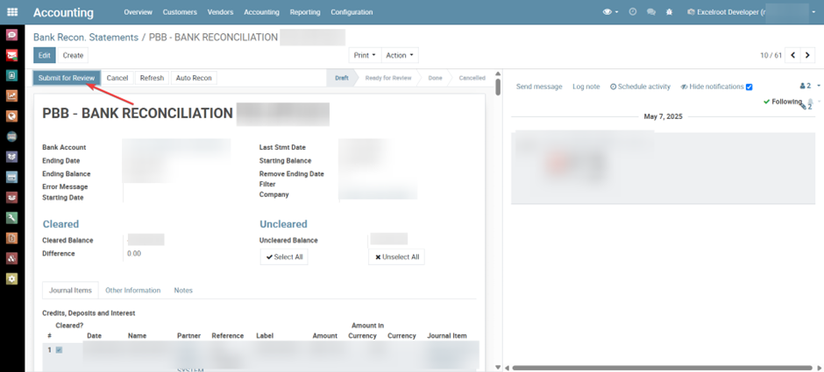
Task: Open the red envelope mail app icon
Action: click(11, 55)
